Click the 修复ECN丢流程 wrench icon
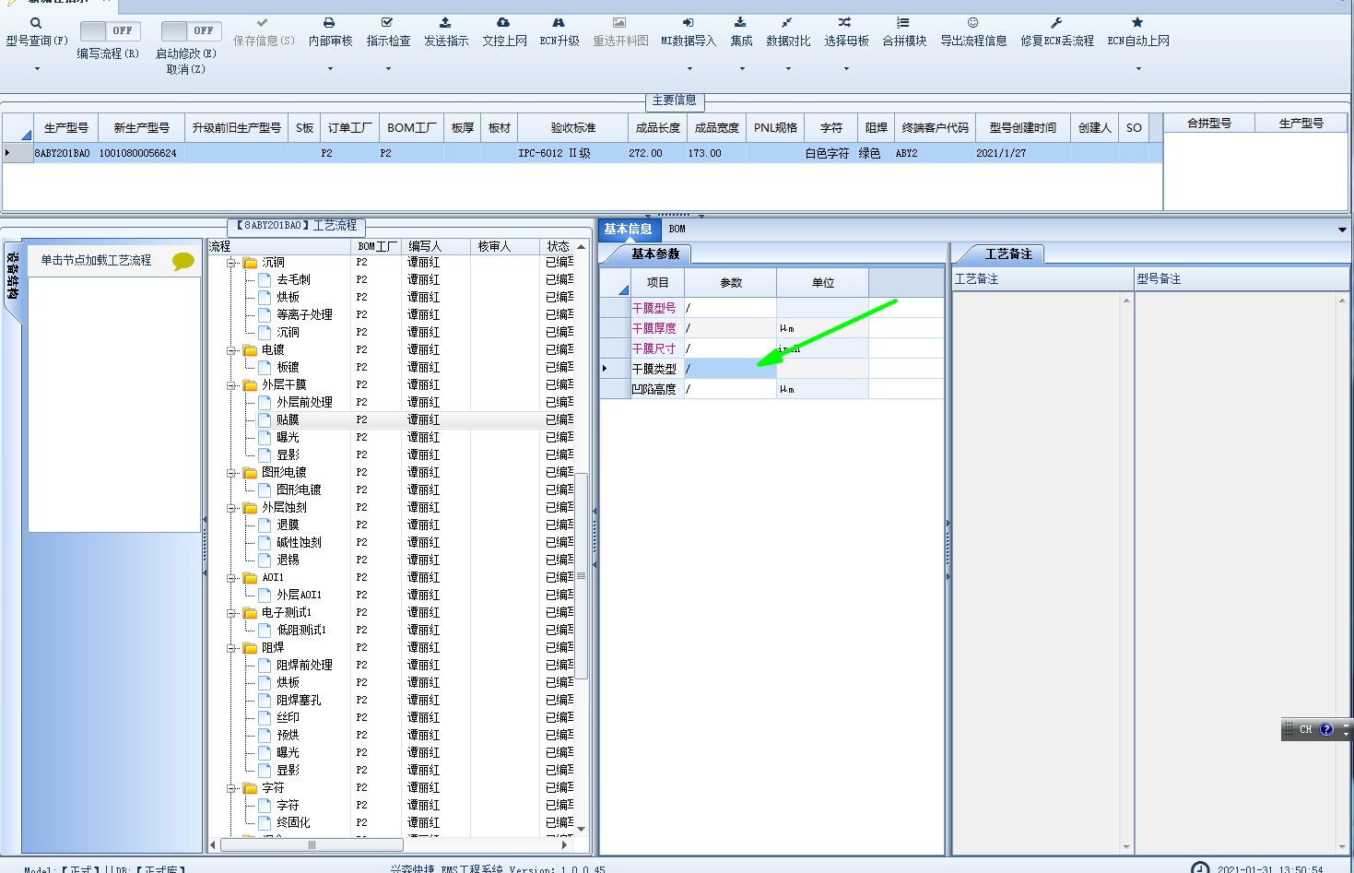The width and height of the screenshot is (1354, 873). click(x=1056, y=22)
